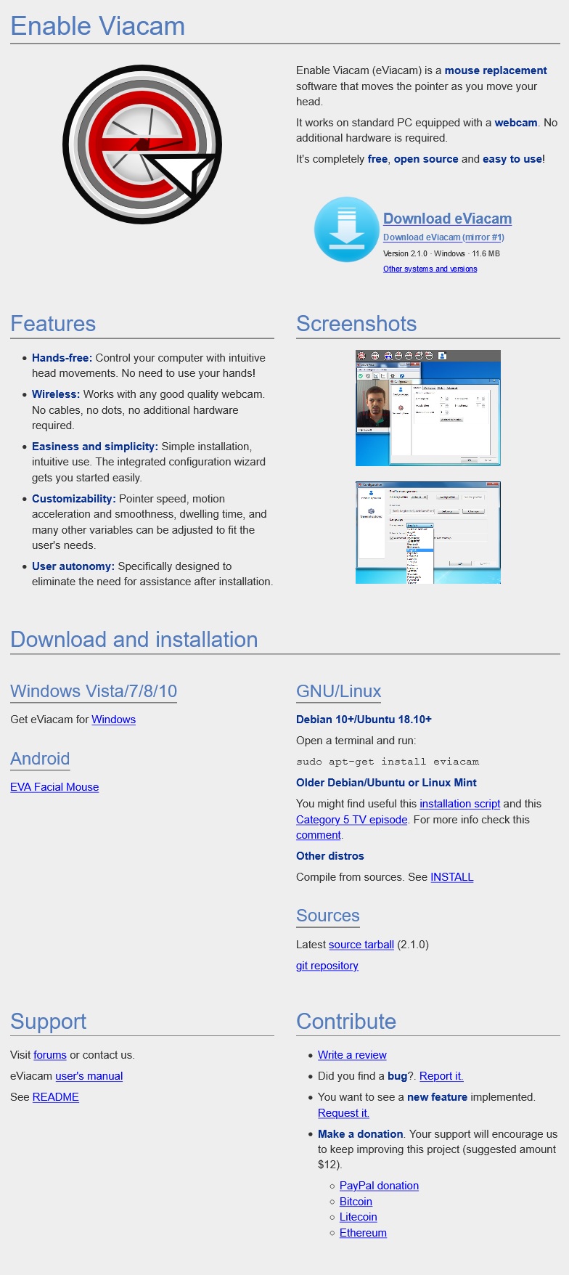Click the 'mouse replacement' bold text

click(x=496, y=70)
